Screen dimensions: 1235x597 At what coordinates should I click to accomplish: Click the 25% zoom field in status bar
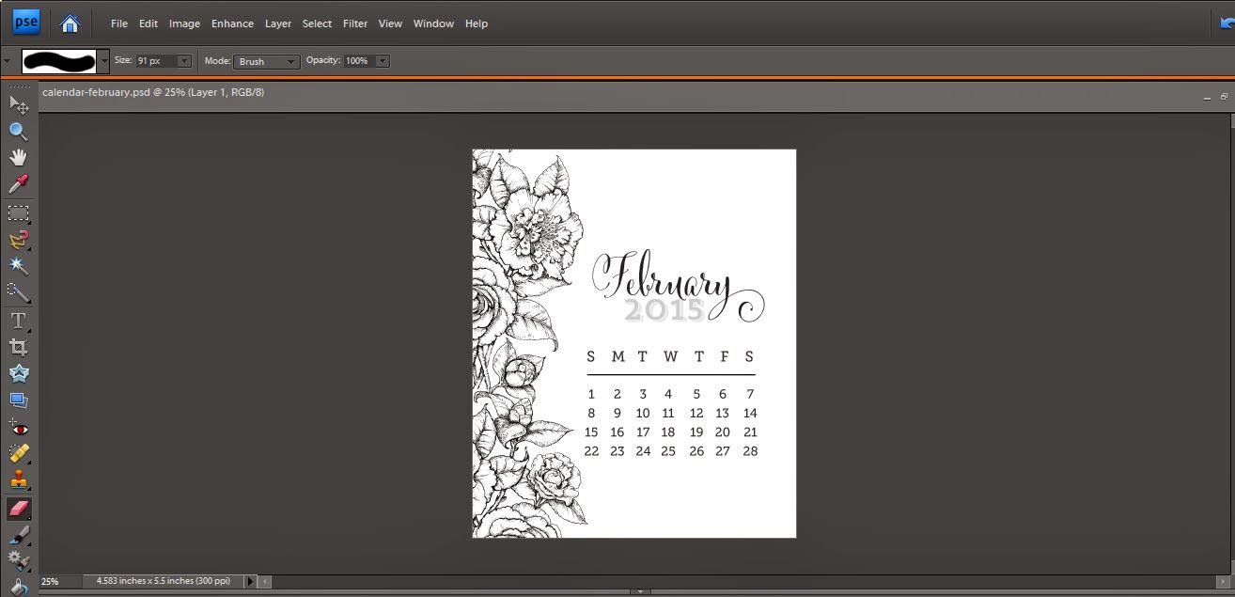[x=60, y=582]
